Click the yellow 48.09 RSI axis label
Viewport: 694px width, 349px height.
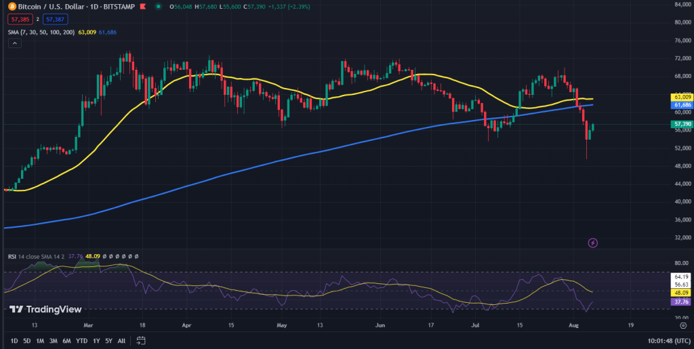pos(680,293)
